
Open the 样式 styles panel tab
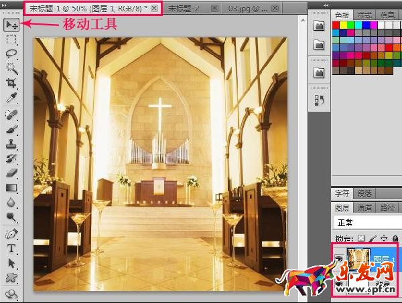(366, 14)
